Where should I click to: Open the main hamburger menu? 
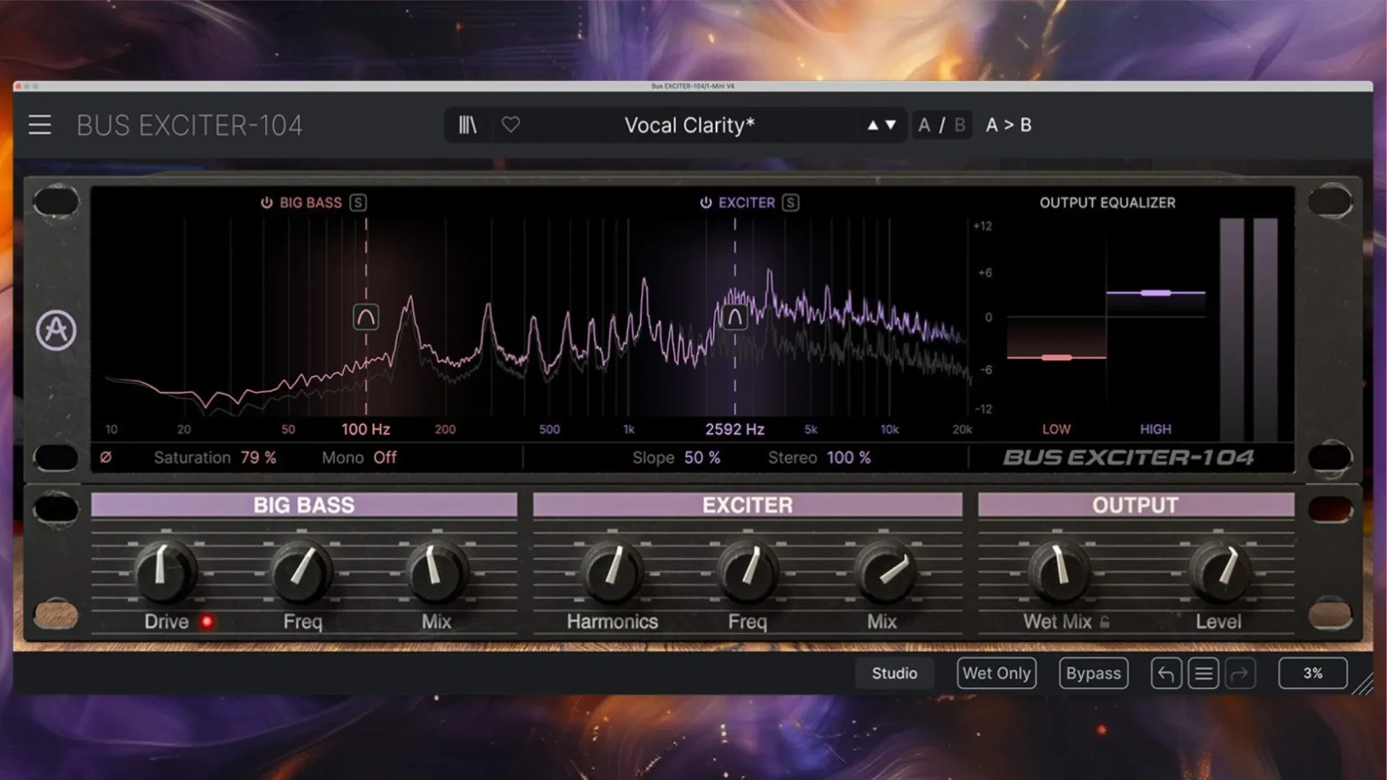[x=40, y=124]
